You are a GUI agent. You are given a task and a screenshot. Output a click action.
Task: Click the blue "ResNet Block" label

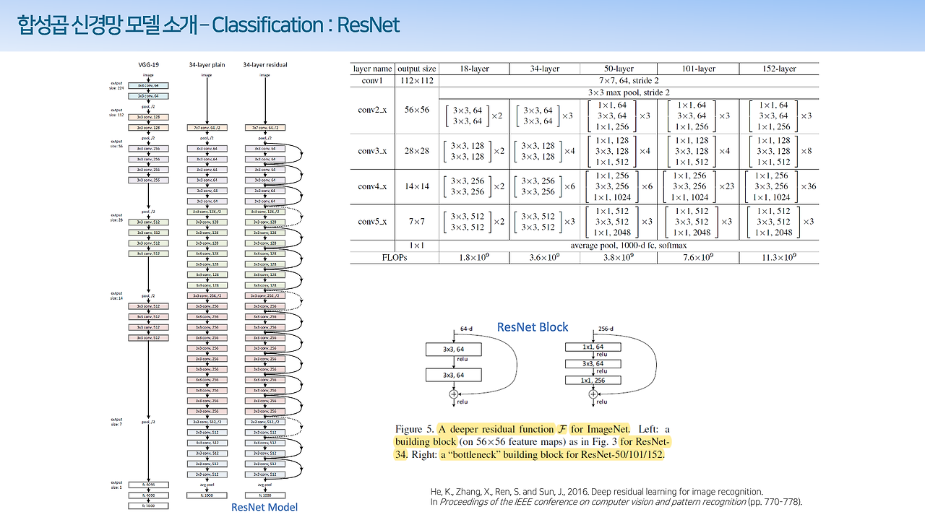tap(533, 327)
